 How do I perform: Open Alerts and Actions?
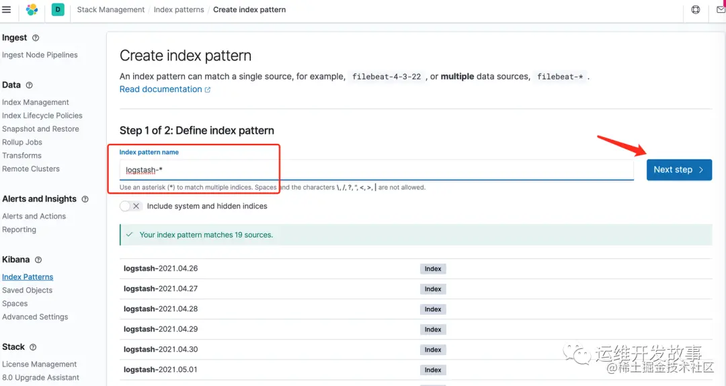pos(34,216)
